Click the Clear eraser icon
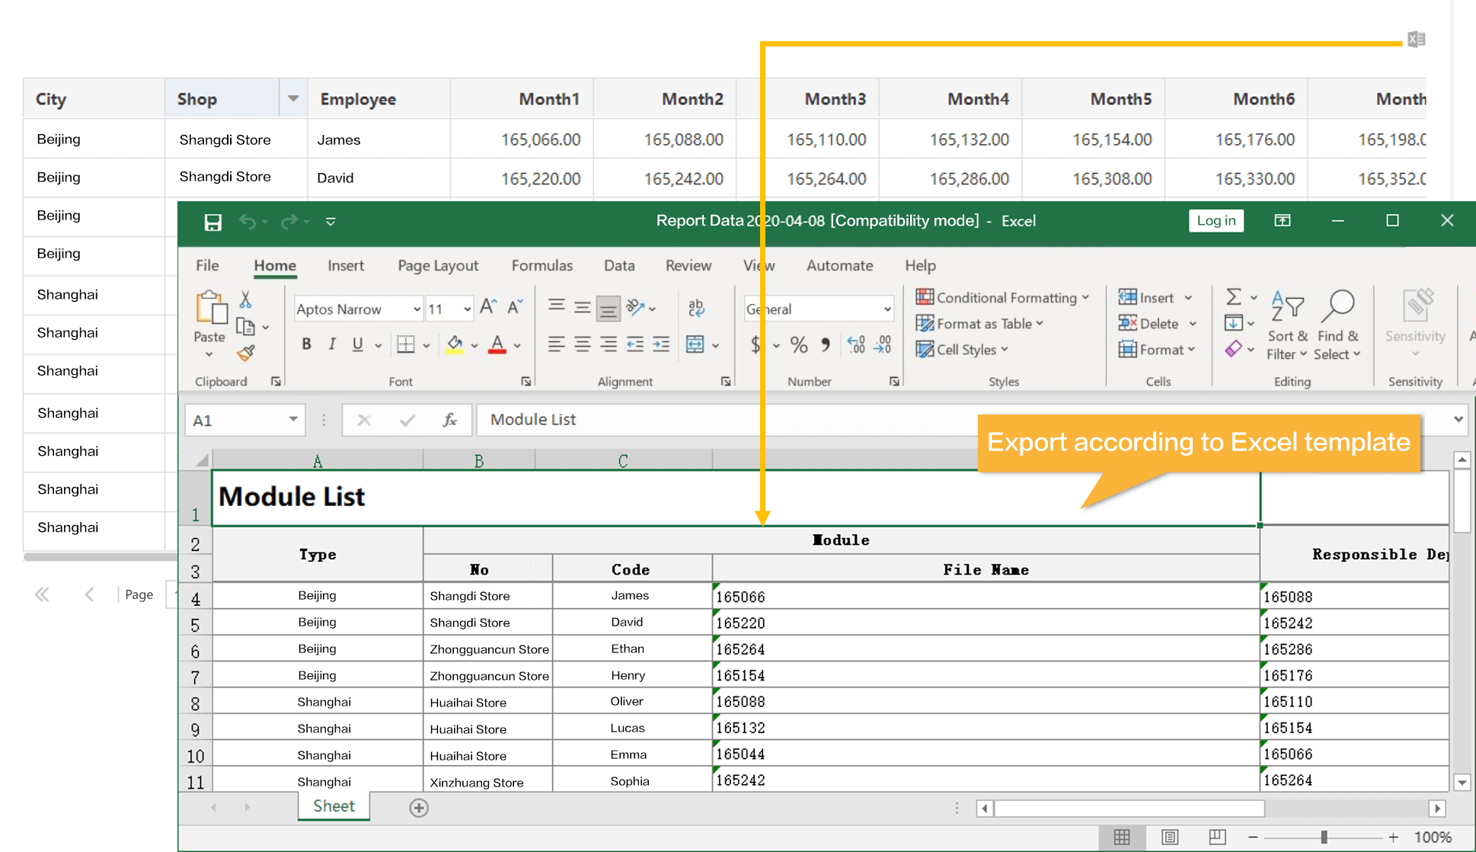The height and width of the screenshot is (852, 1476). (x=1234, y=349)
